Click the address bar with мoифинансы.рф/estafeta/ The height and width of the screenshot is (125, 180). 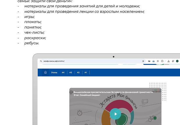(x=92, y=61)
